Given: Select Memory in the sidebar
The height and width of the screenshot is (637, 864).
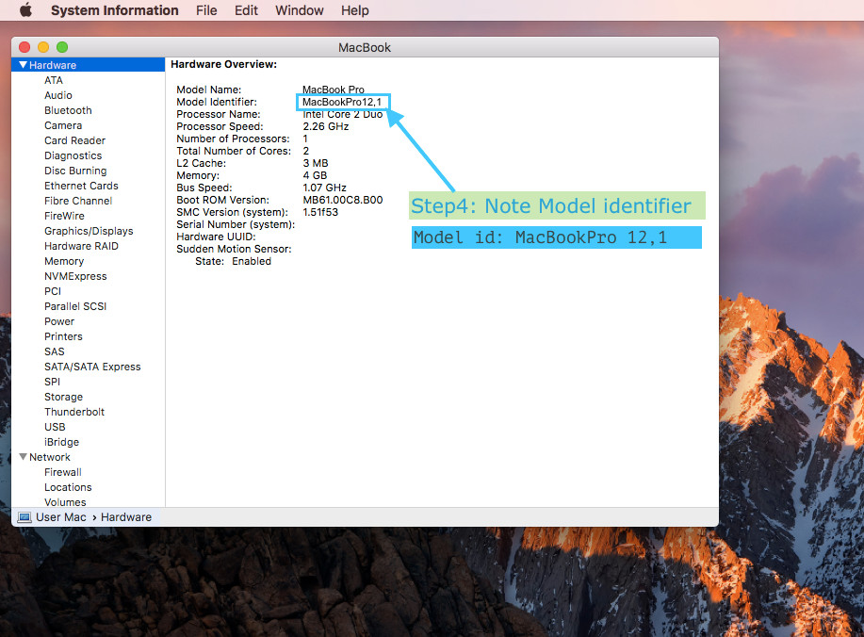Looking at the screenshot, I should (64, 261).
